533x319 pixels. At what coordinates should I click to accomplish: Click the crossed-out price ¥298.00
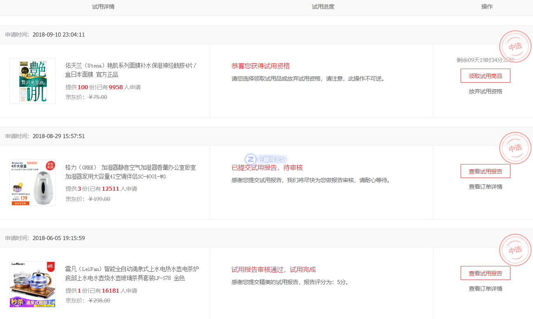tap(100, 301)
